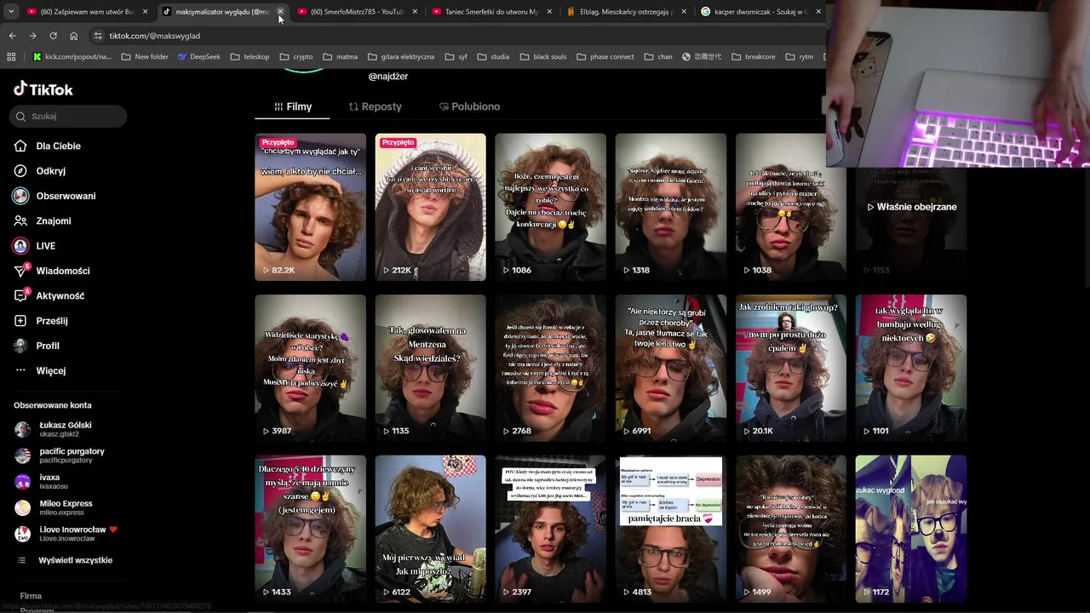The width and height of the screenshot is (1090, 613).
Task: Open the crypto bookmark folder
Action: 296,57
